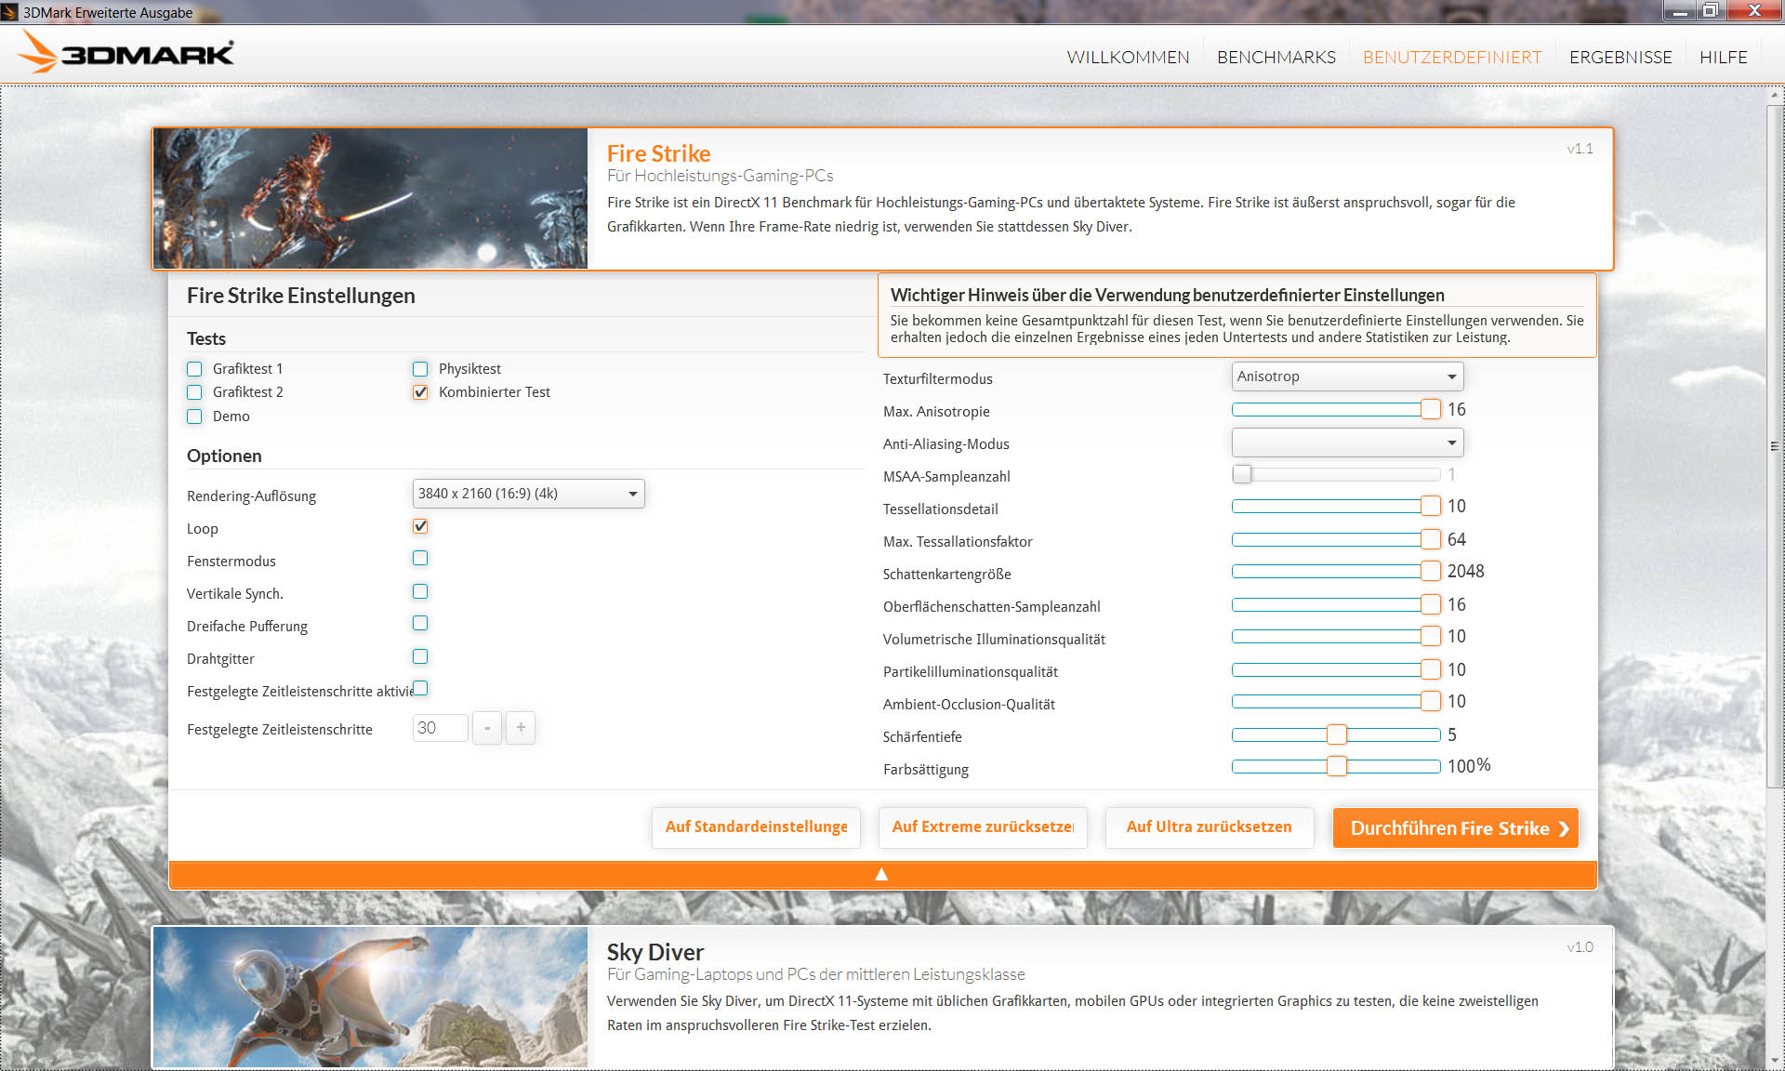The height and width of the screenshot is (1071, 1785).
Task: Open the Rendering-Auflösung dropdown
Action: [528, 494]
